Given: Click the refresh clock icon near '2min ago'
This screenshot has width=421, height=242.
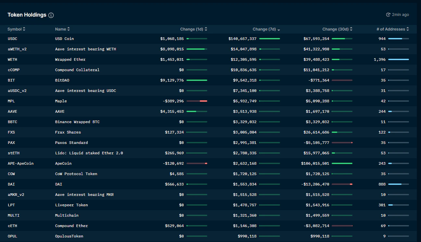Looking at the screenshot, I should [388, 15].
